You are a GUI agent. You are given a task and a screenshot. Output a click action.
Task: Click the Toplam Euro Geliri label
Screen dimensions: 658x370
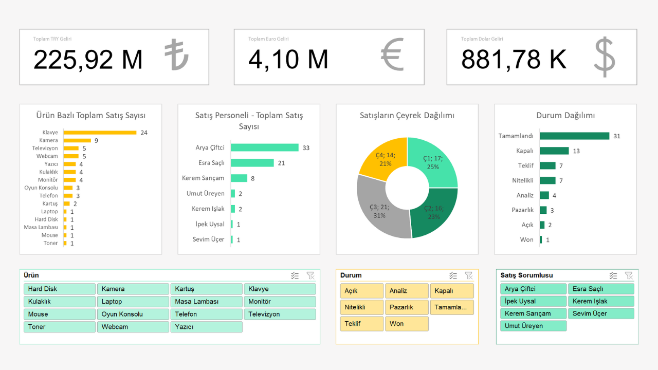tap(268, 39)
